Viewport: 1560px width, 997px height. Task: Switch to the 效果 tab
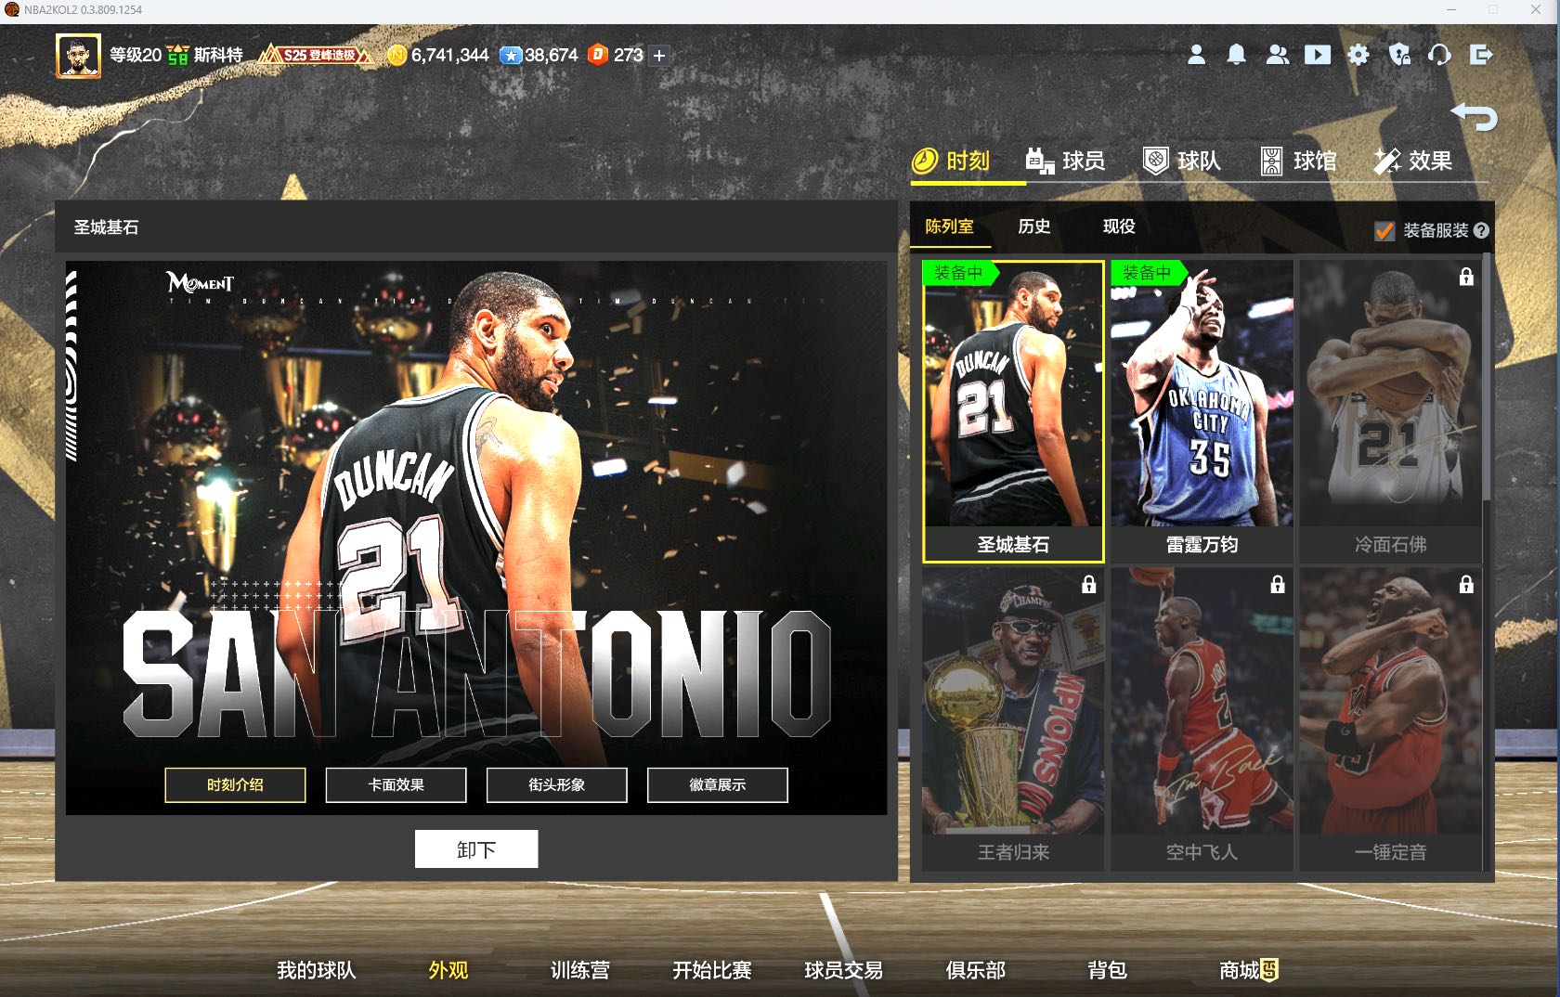[1412, 162]
